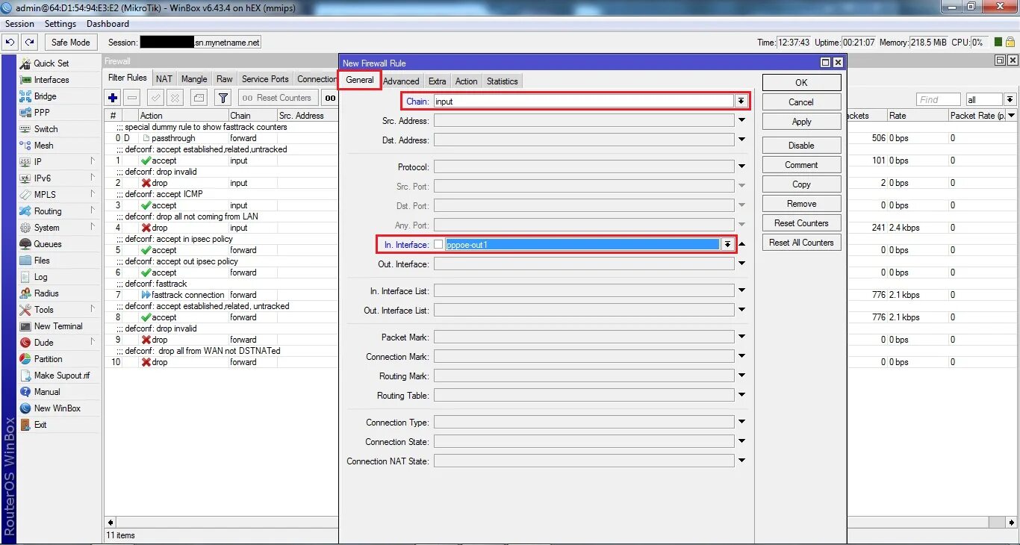The height and width of the screenshot is (545, 1020).
Task: Expand the Out. Interface field
Action: click(742, 264)
